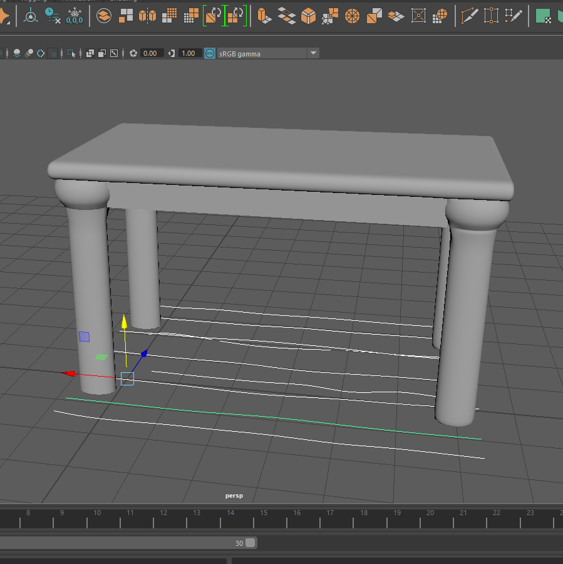The width and height of the screenshot is (563, 564).
Task: Click the Center Pivot icon
Action: click(x=30, y=16)
